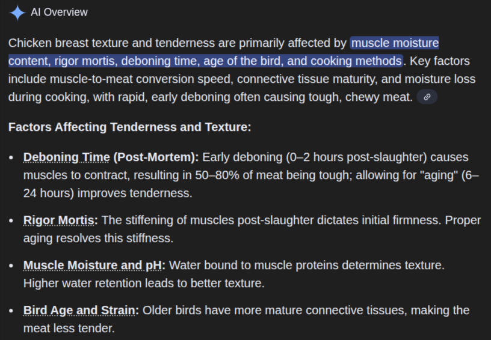
Task: Click the bullet point before Deboning Time
Action: point(11,157)
